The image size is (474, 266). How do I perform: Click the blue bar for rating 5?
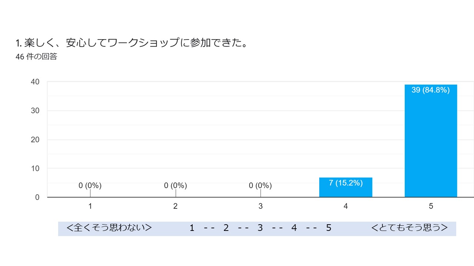click(431, 141)
